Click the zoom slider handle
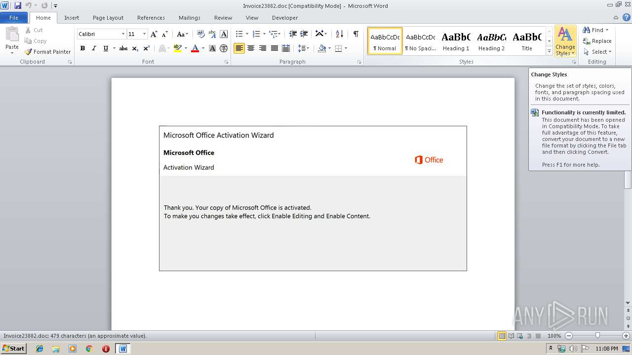 click(597, 336)
